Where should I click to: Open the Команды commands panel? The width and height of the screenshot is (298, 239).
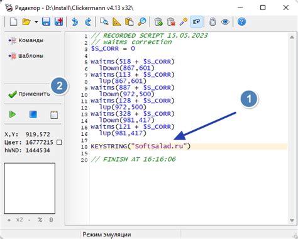click(26, 40)
